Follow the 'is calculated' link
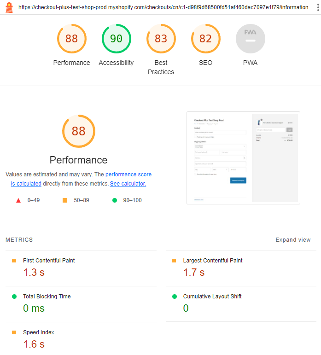Image resolution: width=321 pixels, height=355 pixels. [26, 184]
